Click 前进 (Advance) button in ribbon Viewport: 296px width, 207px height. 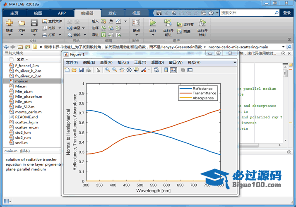coord(184,31)
